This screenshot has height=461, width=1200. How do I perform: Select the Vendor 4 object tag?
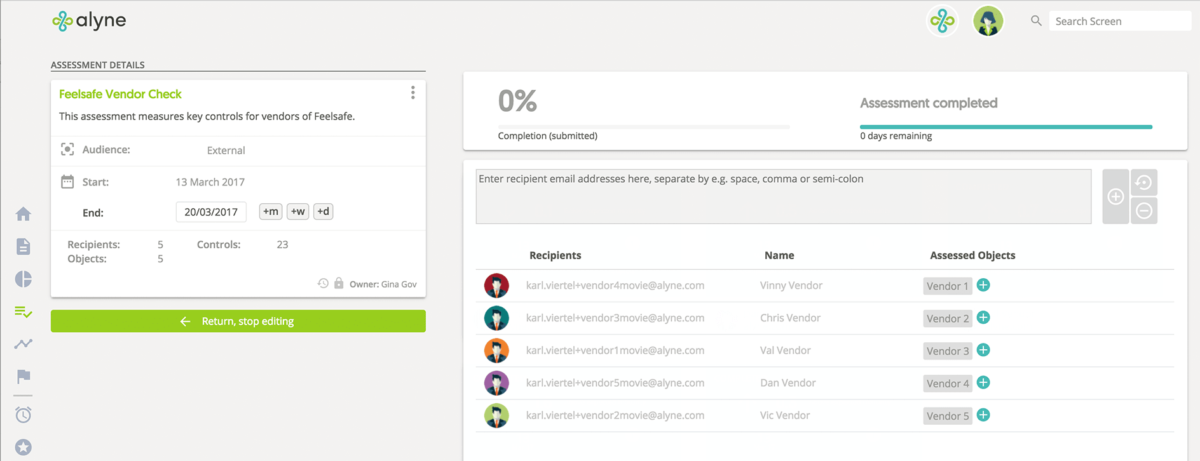point(948,384)
